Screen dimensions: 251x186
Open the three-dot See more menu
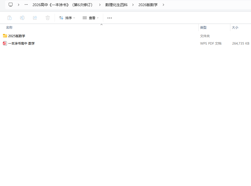click(x=110, y=18)
